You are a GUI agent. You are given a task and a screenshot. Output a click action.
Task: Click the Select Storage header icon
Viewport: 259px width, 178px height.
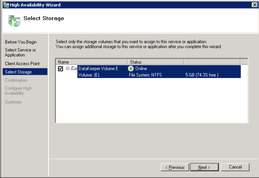point(14,20)
